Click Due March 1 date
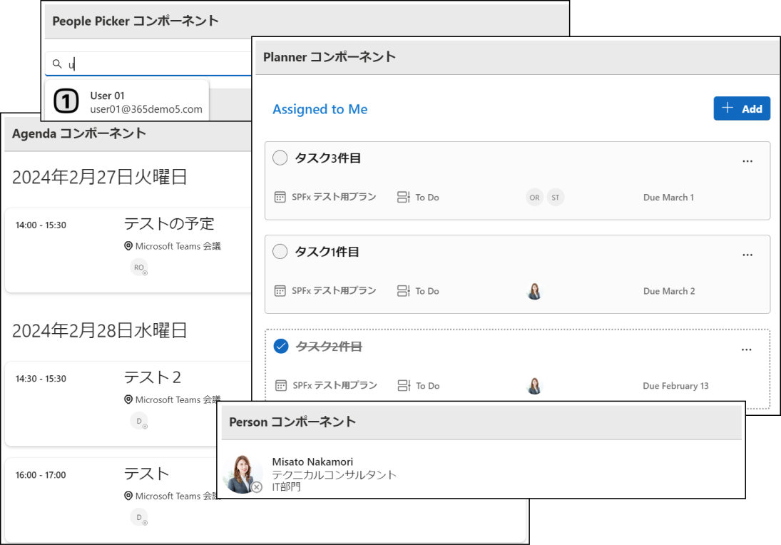The height and width of the screenshot is (545, 781). 668,198
